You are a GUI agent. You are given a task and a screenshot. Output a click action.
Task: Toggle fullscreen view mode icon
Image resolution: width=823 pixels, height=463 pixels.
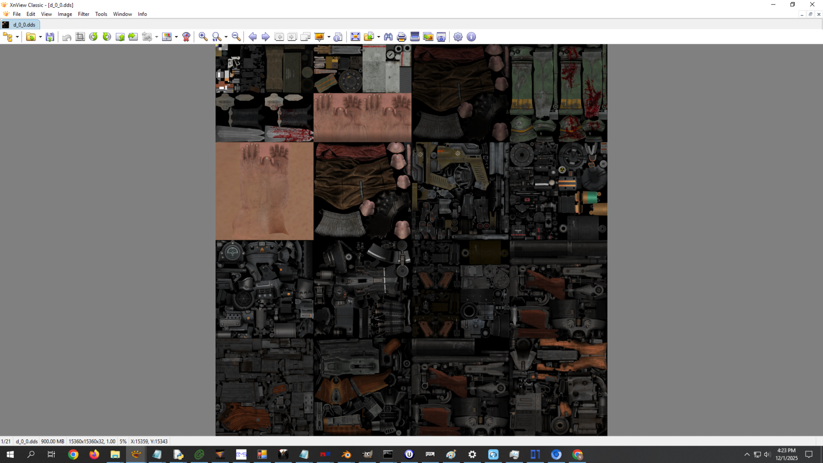pos(355,37)
